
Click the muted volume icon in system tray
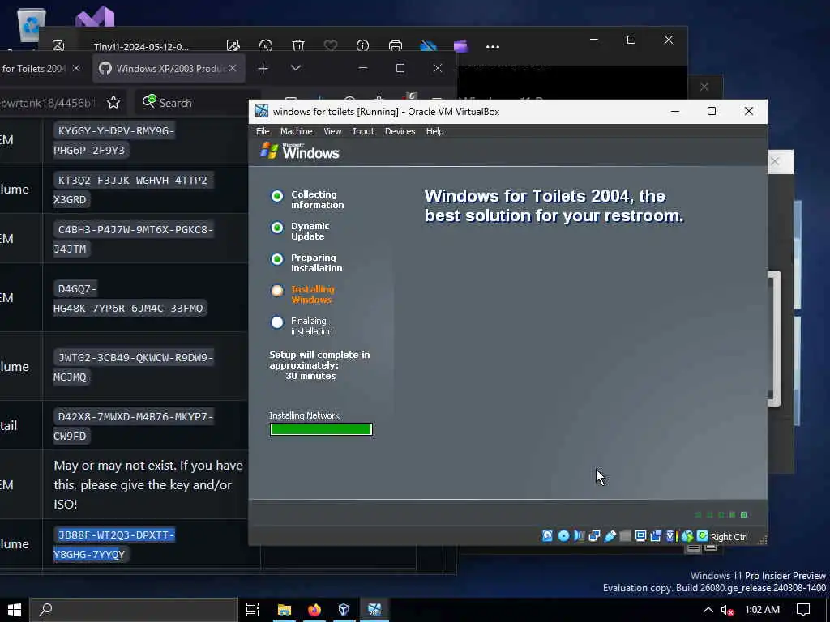(727, 611)
